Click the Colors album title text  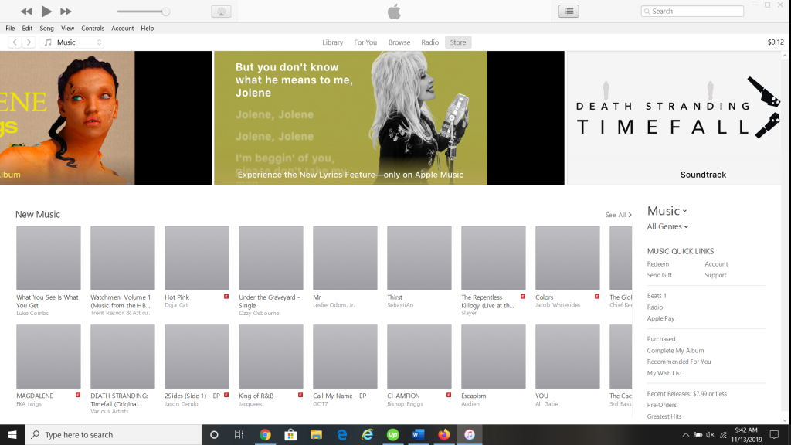tap(544, 297)
